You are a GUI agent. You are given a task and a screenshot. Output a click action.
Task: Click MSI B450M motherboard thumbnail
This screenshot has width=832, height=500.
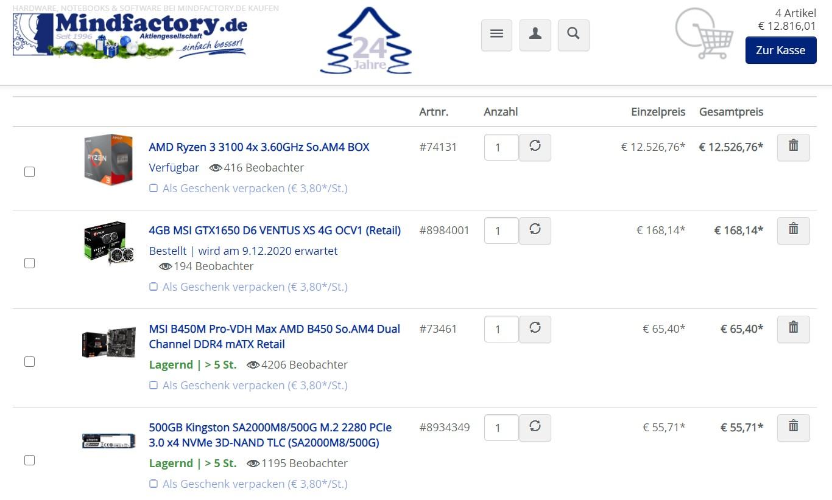[108, 342]
